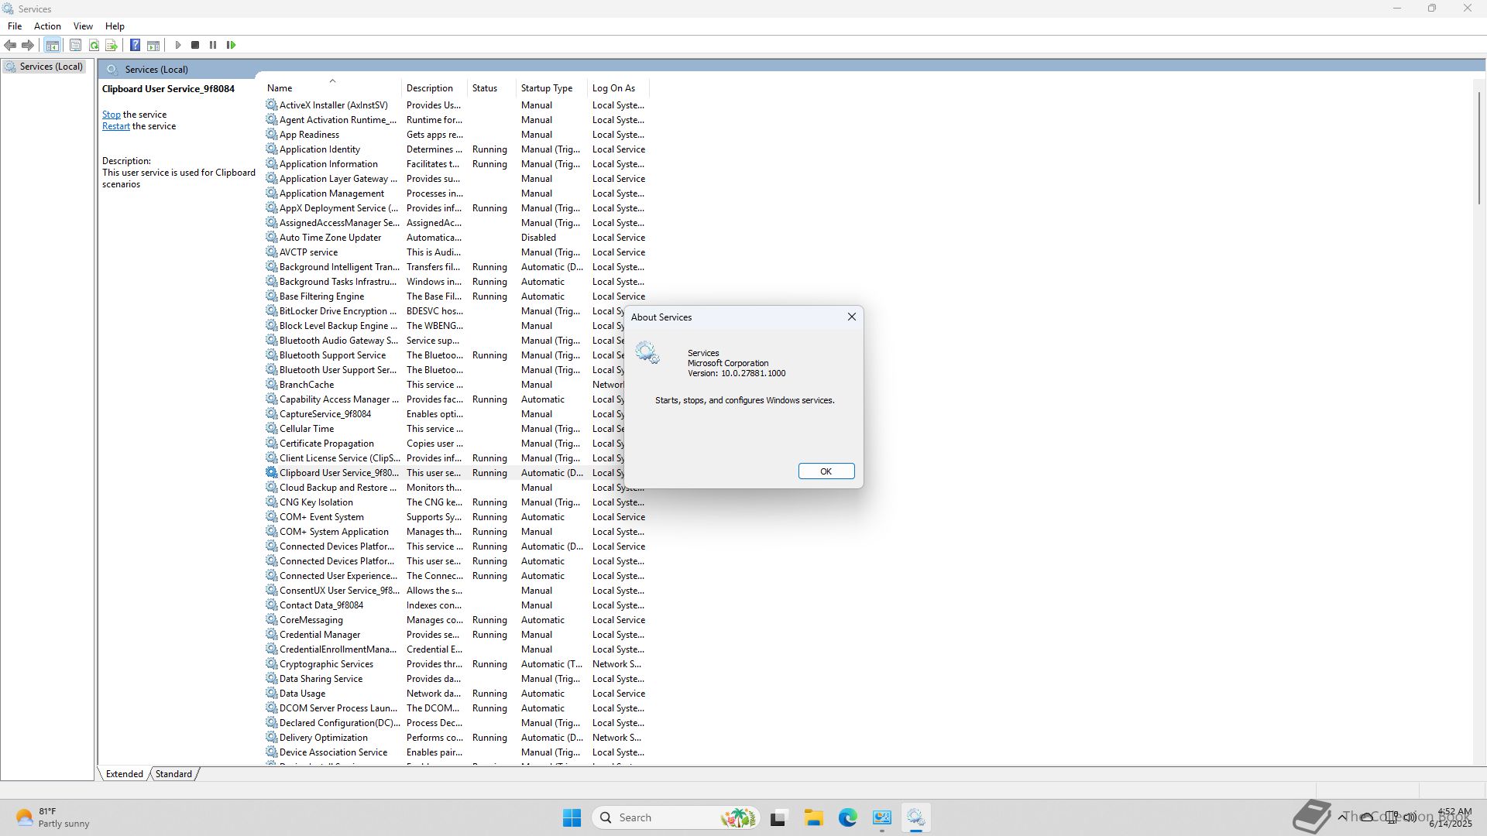Screen dimensions: 1487x836
Task: Click the blue Help toolbar icon
Action: 135,45
